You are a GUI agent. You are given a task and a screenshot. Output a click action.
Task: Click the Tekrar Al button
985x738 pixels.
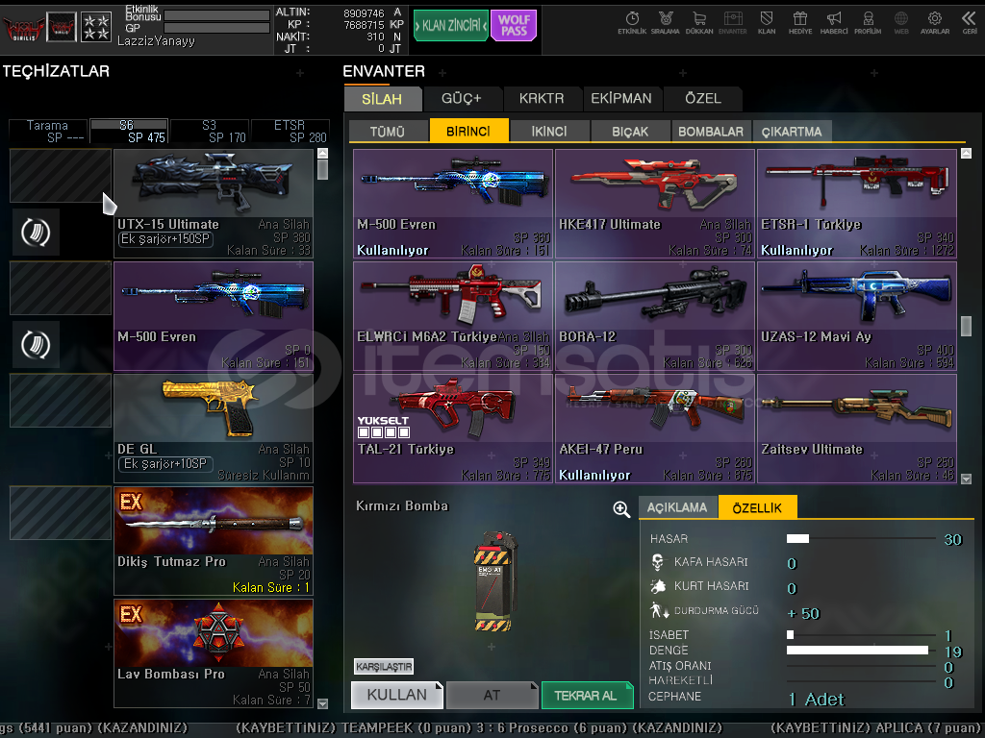pos(587,695)
